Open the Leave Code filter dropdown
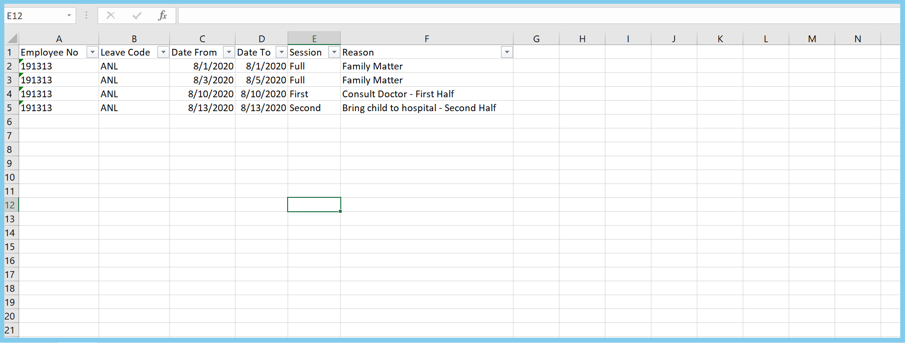This screenshot has width=905, height=343. coord(163,52)
